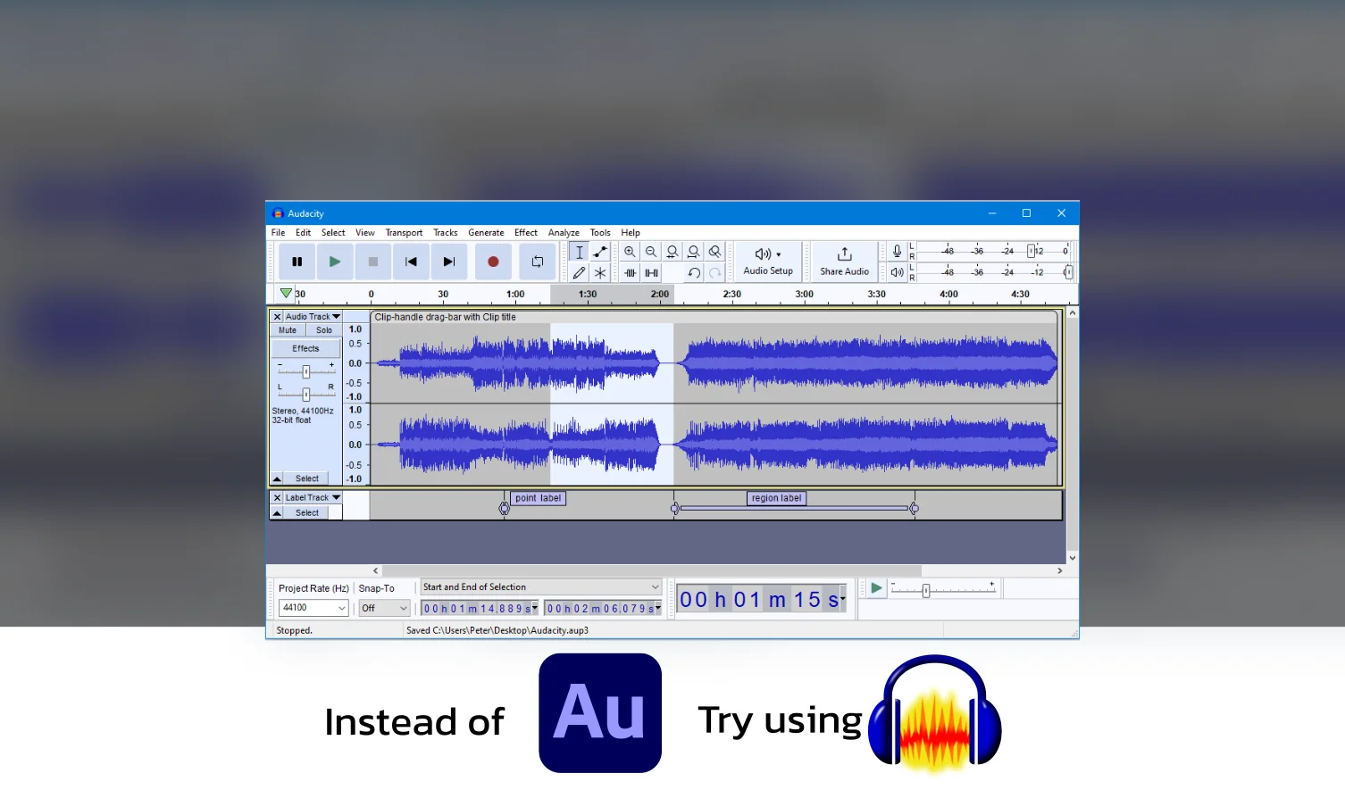This screenshot has height=790, width=1345.
Task: Select the Draw tool
Action: pyautogui.click(x=578, y=273)
